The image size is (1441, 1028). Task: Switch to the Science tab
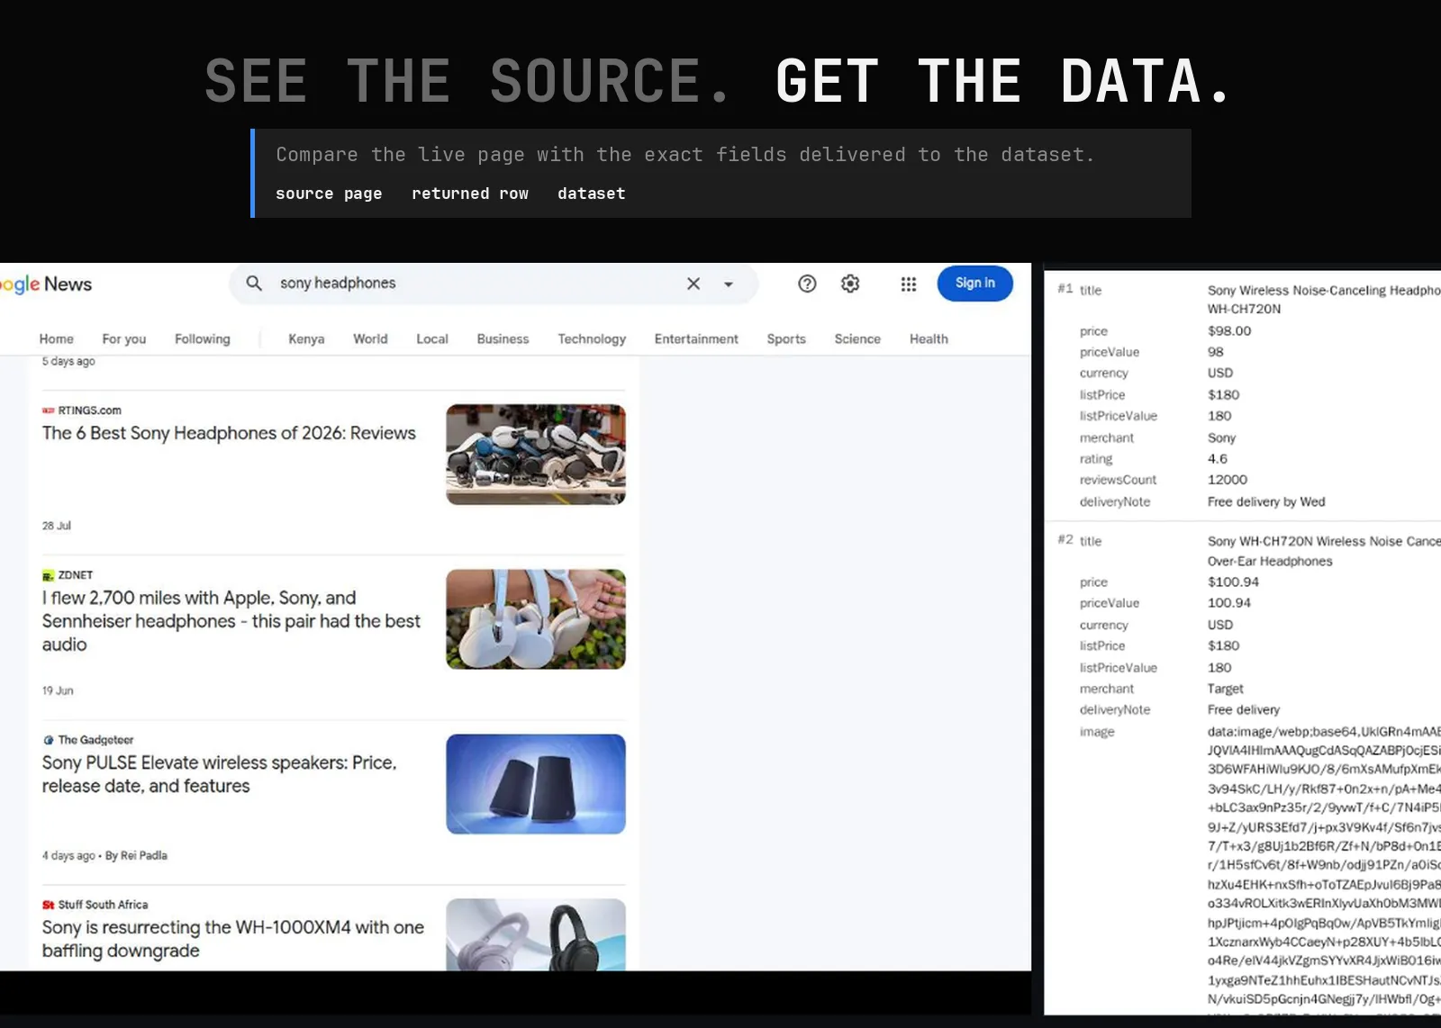(857, 339)
